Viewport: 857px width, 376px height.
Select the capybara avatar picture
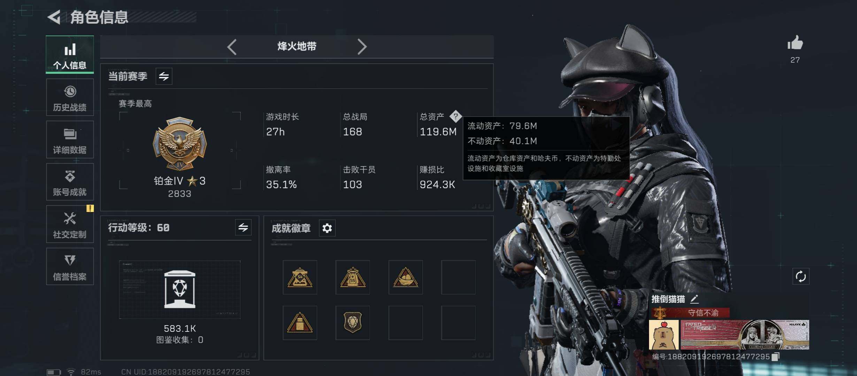point(664,335)
